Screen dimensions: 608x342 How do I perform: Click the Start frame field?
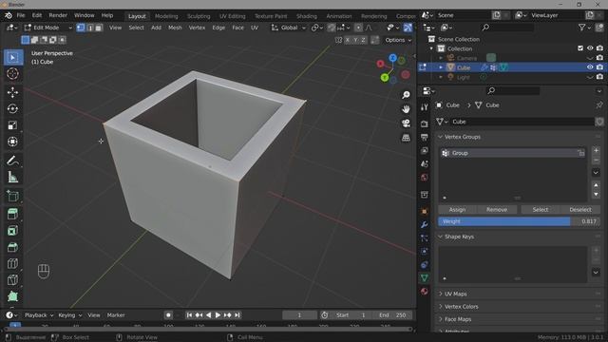point(351,315)
